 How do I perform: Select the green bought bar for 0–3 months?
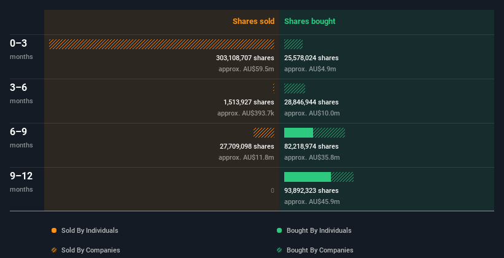tap(293, 44)
